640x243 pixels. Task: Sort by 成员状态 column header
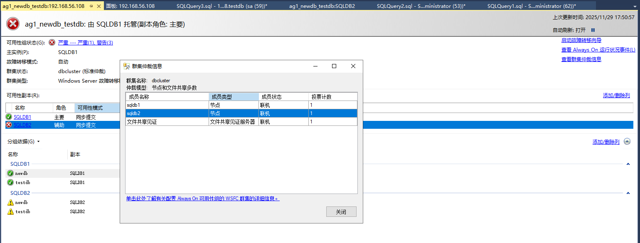pyautogui.click(x=283, y=97)
